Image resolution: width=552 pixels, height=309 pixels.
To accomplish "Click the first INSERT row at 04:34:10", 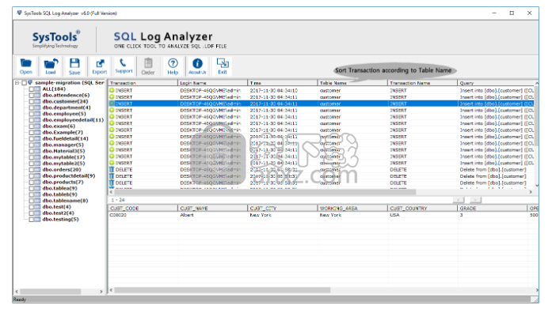I will pos(321,91).
